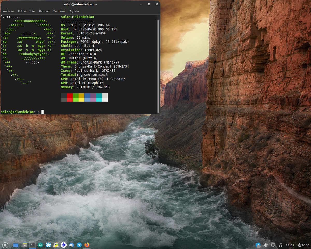Click the blue show-desktop icon in the panel
Viewport: 311px width, 249px height.
(x=16, y=245)
